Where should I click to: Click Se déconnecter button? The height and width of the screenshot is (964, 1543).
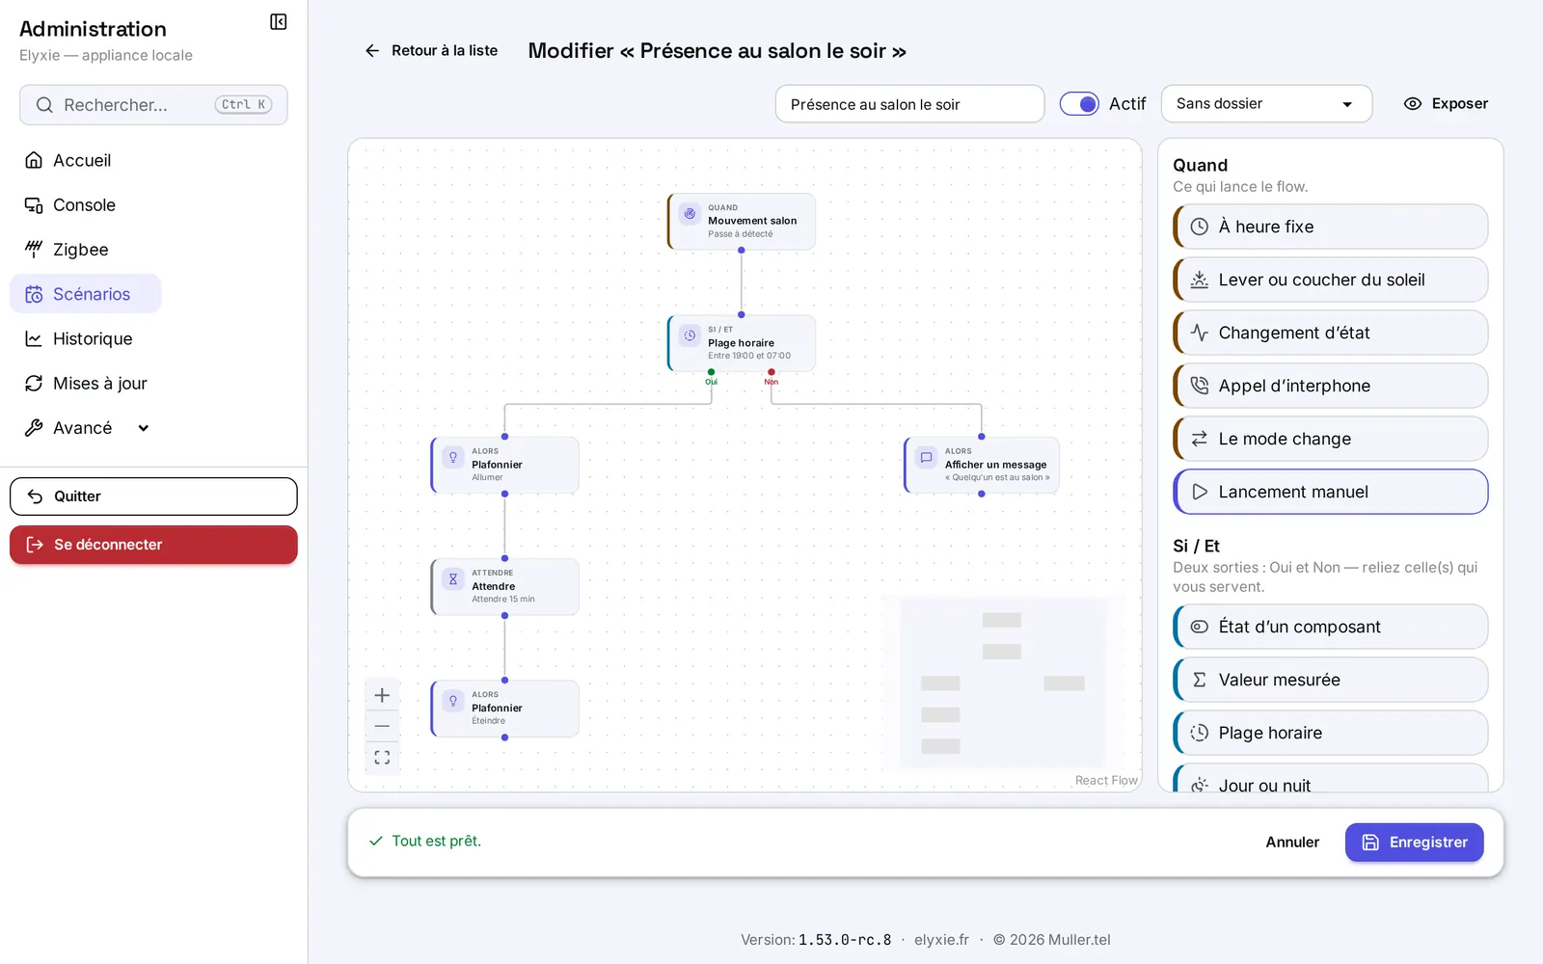[x=153, y=545]
